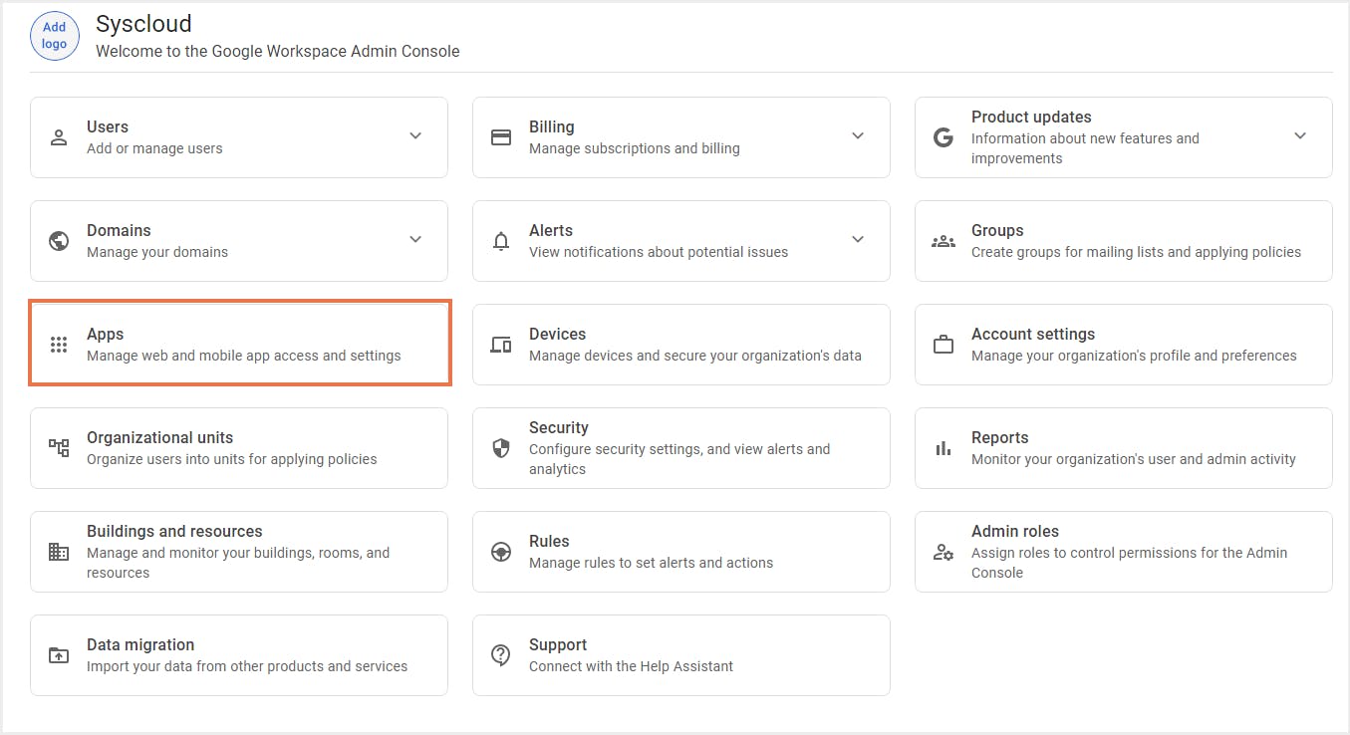Click the Support question mark icon
The height and width of the screenshot is (735, 1350).
tap(501, 655)
